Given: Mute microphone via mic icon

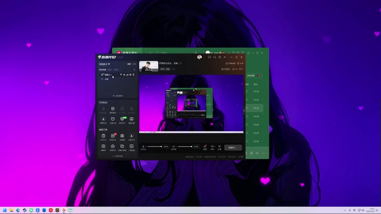Looking at the screenshot, I should click(x=143, y=146).
